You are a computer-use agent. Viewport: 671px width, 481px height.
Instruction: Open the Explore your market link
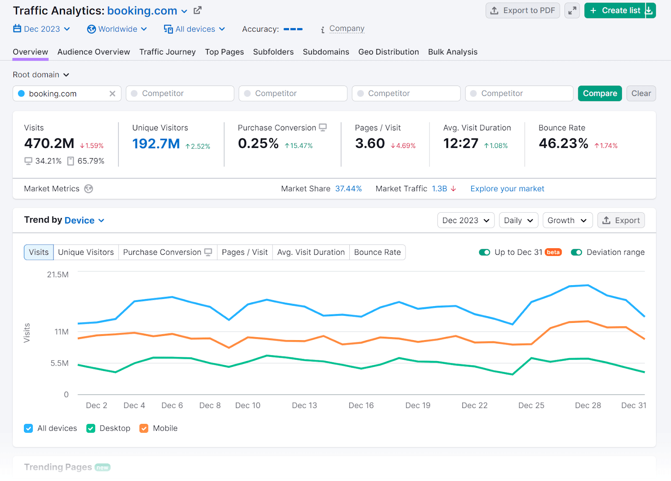pos(507,189)
